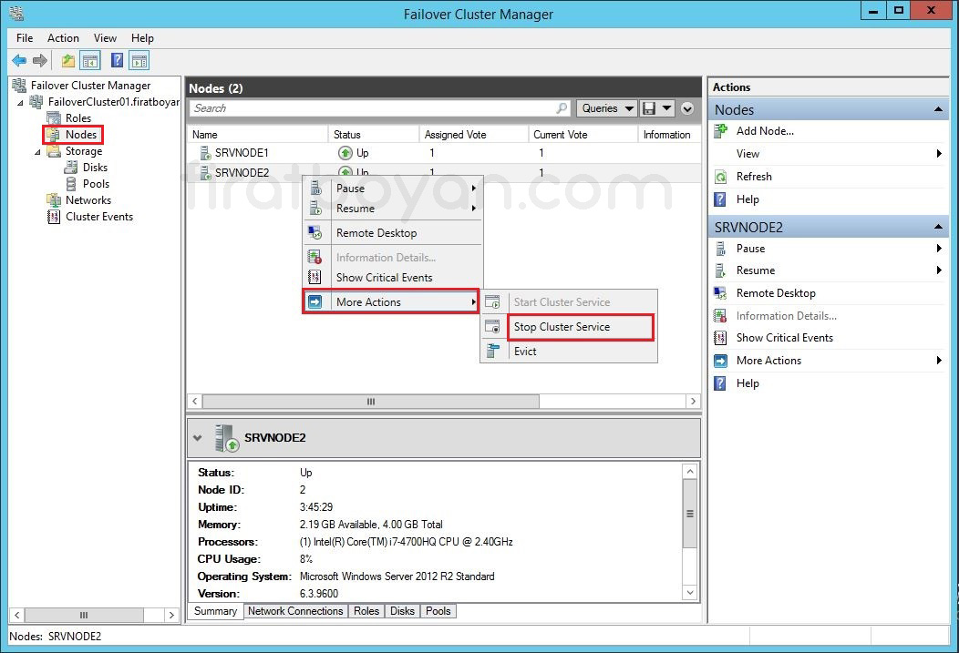Click the Help icon under the SRVNODE2 actions
959x653 pixels.
click(720, 383)
